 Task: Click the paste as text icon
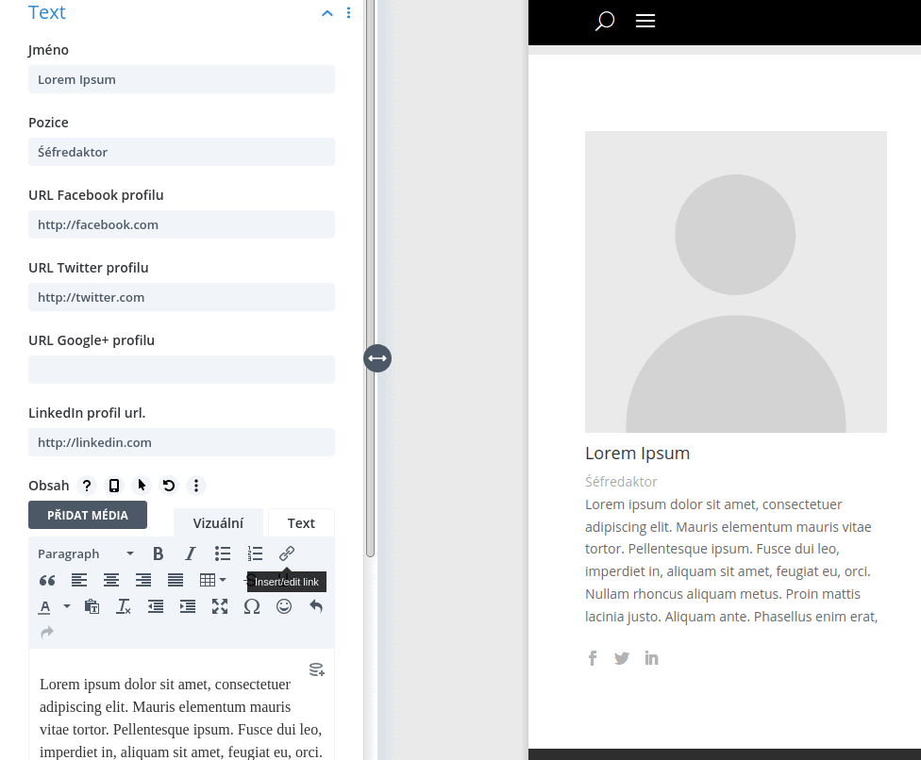point(92,607)
